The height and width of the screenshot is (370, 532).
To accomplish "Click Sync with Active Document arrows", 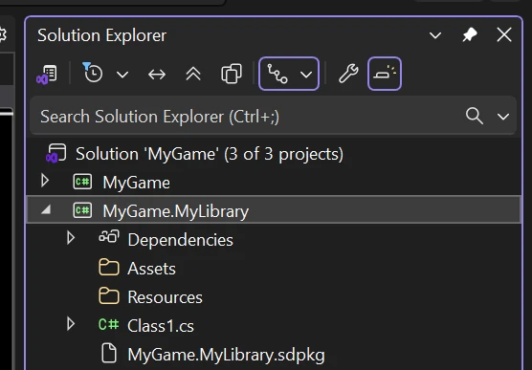I will (157, 75).
